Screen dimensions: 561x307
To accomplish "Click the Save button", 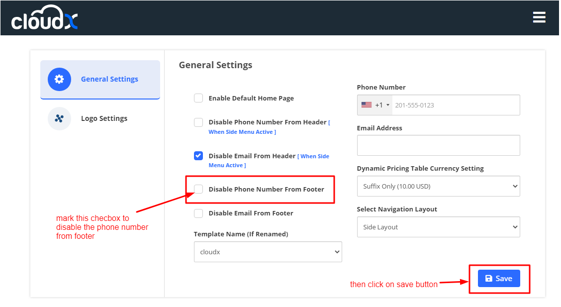I will pos(499,279).
